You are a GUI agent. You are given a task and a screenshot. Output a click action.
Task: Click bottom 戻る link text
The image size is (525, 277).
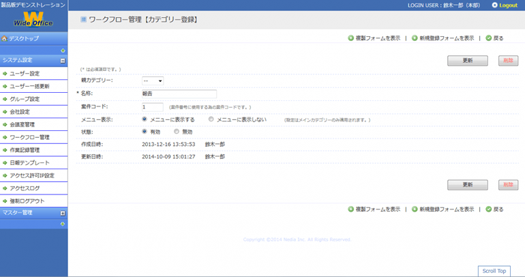[498, 209]
